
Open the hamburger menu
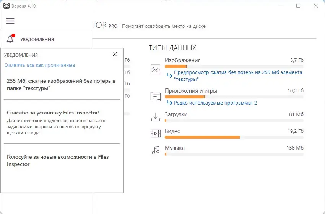10,21
